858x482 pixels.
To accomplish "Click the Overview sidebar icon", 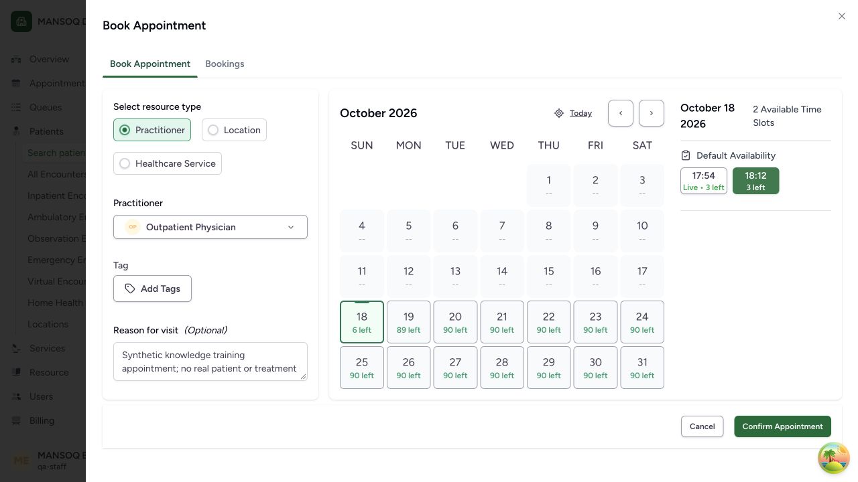I will 16,59.
